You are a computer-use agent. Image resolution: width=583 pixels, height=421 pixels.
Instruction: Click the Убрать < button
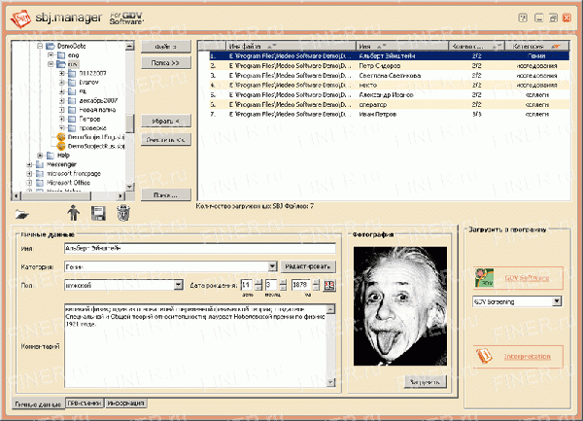166,121
